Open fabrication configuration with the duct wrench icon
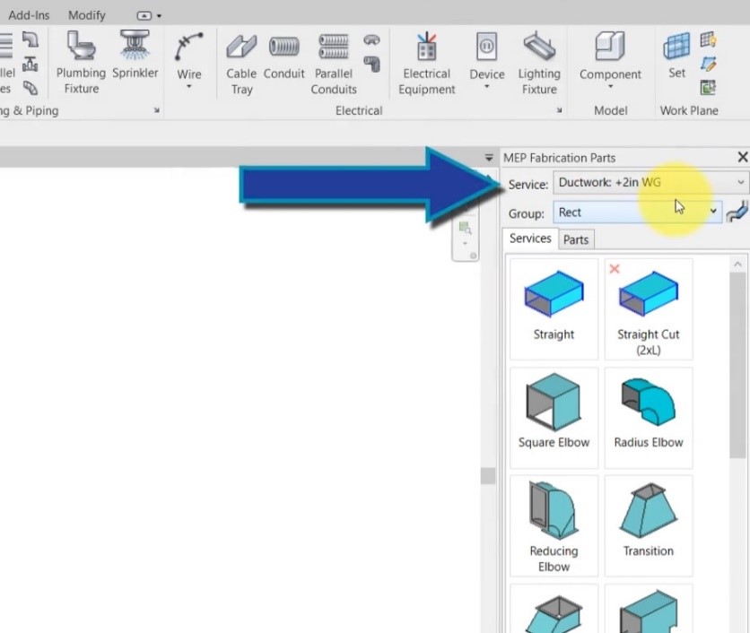Screen dimensions: 750x633 (737, 212)
